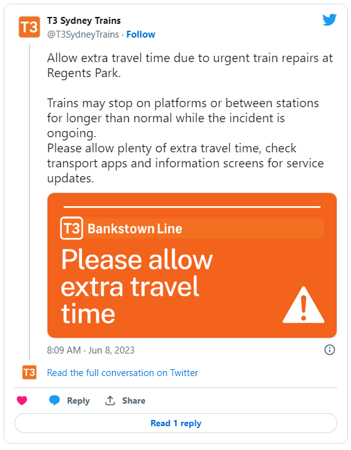Click the T3 Sydney Trains display name
Screen dimensions: 351x450
click(84, 21)
